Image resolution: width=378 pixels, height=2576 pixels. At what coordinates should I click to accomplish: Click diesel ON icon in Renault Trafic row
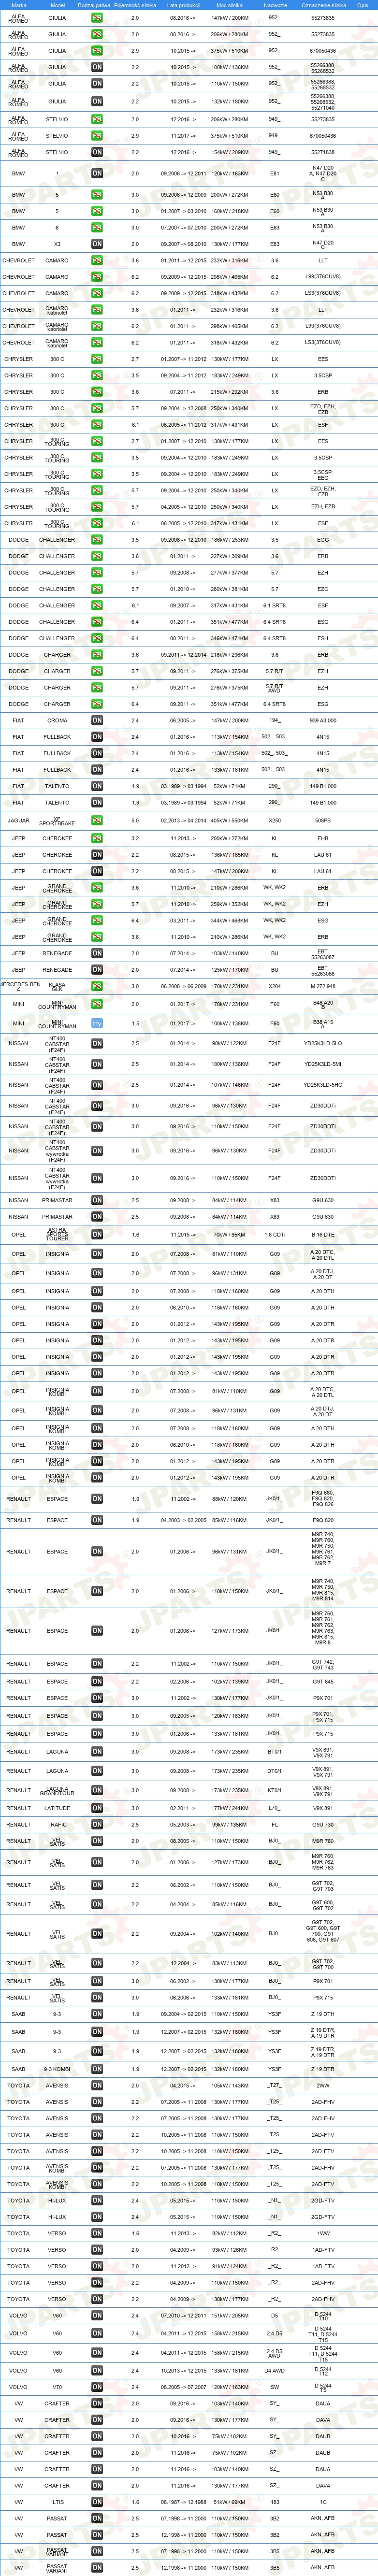coord(97,1825)
